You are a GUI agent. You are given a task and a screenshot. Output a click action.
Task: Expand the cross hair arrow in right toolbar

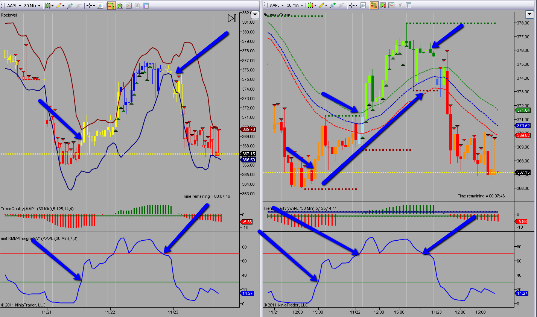click(356, 6)
